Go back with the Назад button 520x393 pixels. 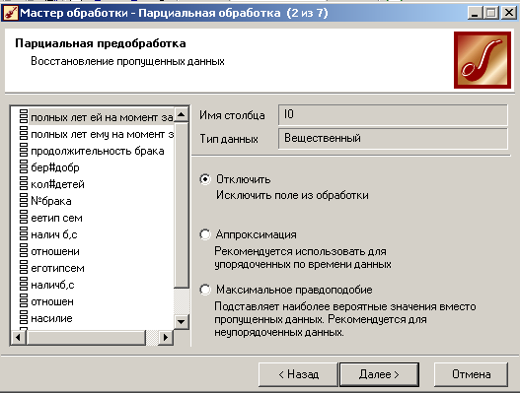click(298, 374)
